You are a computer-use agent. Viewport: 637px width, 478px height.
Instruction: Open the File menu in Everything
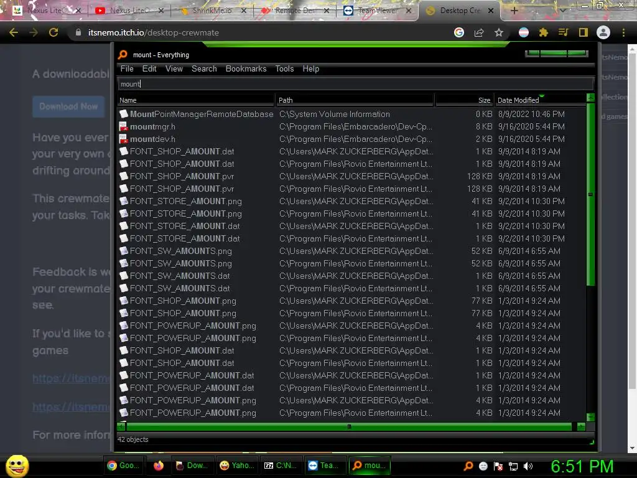click(x=127, y=68)
